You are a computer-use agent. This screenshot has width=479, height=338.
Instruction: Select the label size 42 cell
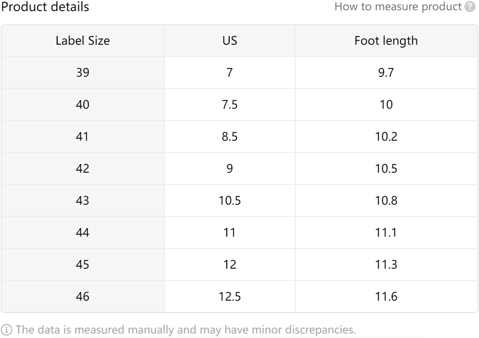pyautogui.click(x=83, y=169)
